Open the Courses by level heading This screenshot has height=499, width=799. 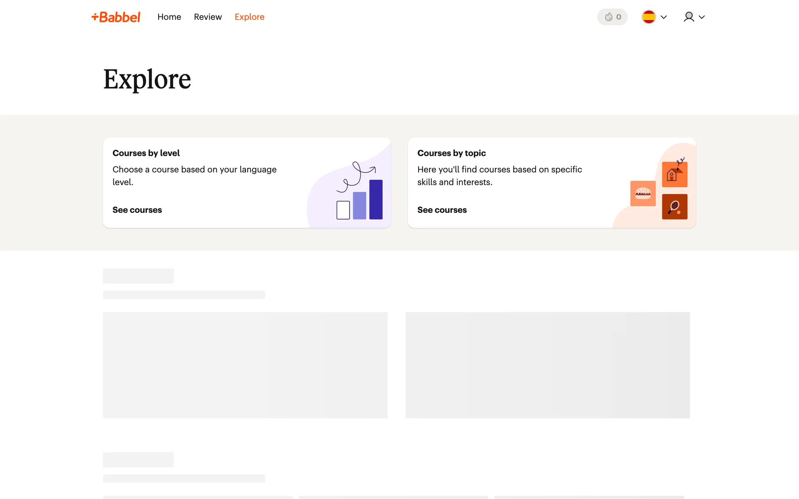[x=146, y=153]
